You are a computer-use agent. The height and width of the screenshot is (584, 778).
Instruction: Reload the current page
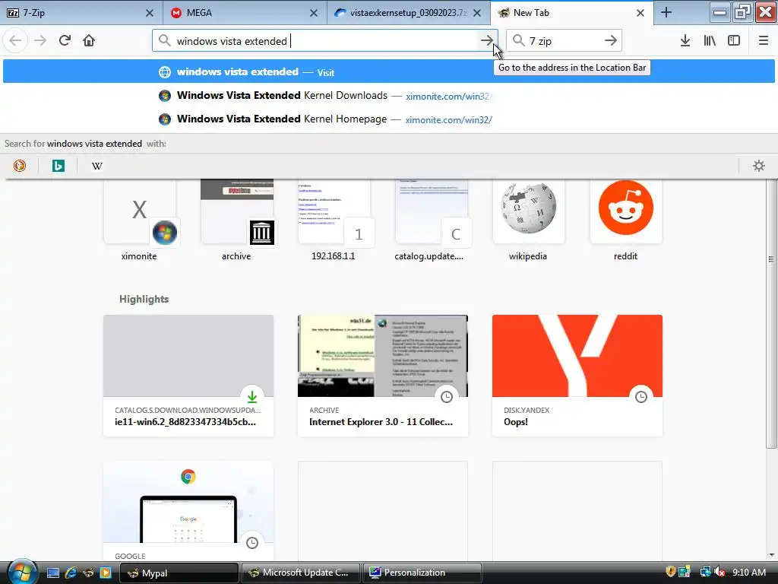pyautogui.click(x=65, y=41)
